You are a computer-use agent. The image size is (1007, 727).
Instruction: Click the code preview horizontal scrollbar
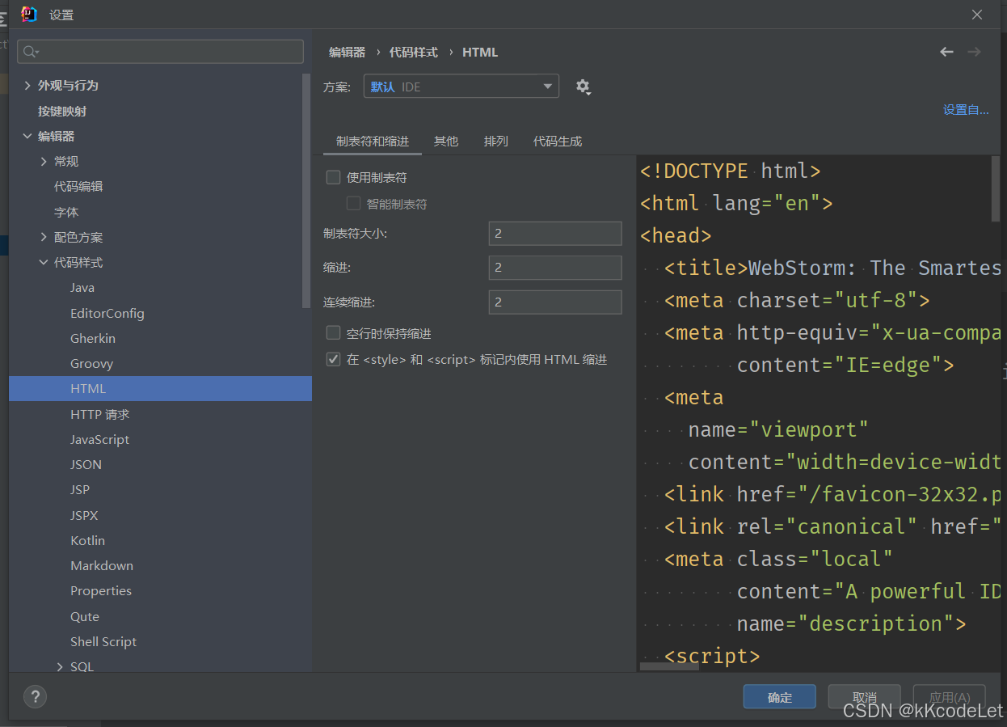point(668,667)
